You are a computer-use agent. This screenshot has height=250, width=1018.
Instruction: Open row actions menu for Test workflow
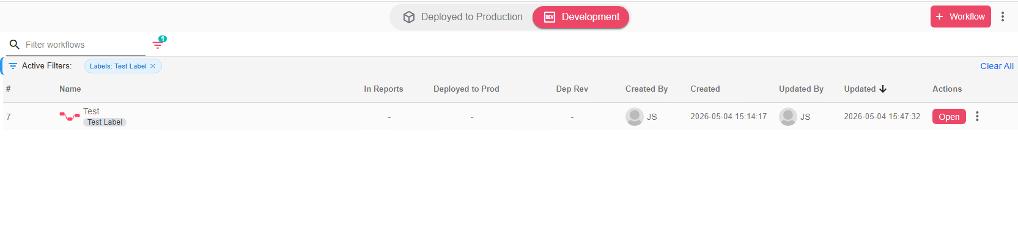977,116
